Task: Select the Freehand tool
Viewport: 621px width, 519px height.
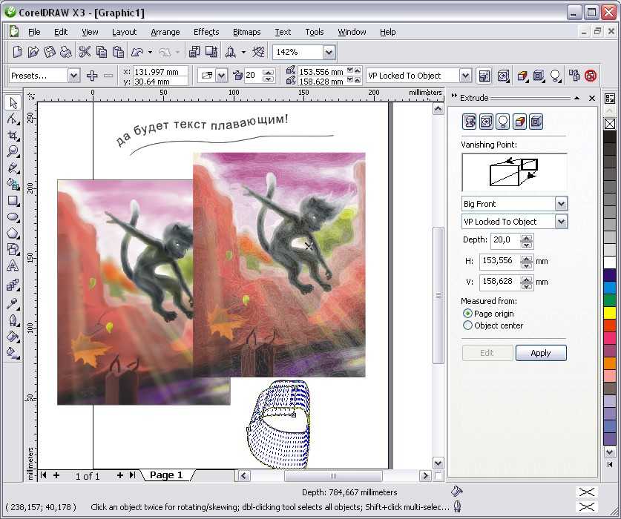Action: pos(13,168)
